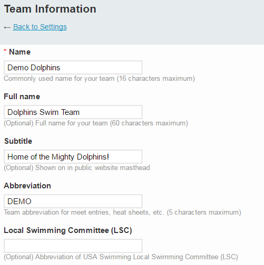Click the left arrow before Back to Settings

[7, 27]
